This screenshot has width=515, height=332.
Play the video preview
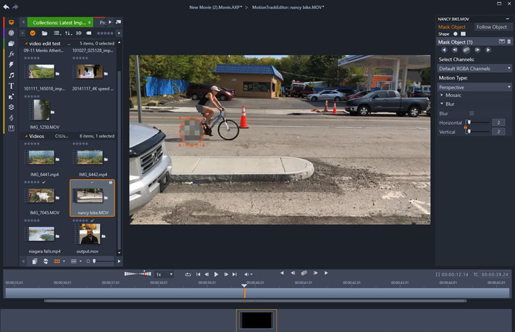[216, 274]
